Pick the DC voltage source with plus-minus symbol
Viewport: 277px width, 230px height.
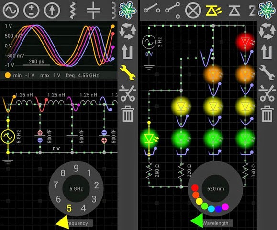pyautogui.click(x=32, y=10)
